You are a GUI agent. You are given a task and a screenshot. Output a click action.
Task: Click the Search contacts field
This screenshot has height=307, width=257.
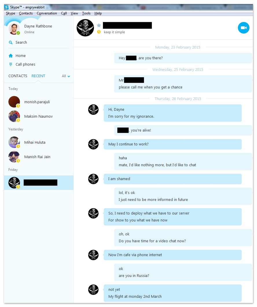pos(39,42)
